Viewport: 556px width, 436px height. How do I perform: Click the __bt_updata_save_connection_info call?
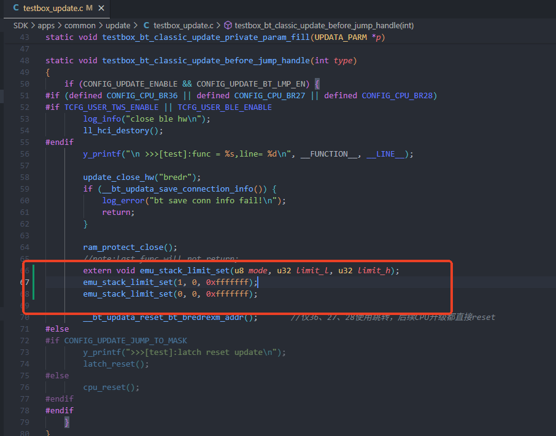[x=177, y=189]
